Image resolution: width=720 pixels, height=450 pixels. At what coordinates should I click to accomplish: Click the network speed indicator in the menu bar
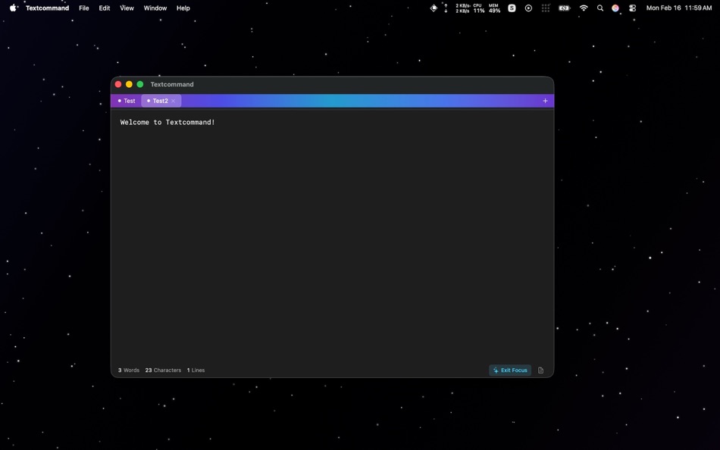click(461, 8)
